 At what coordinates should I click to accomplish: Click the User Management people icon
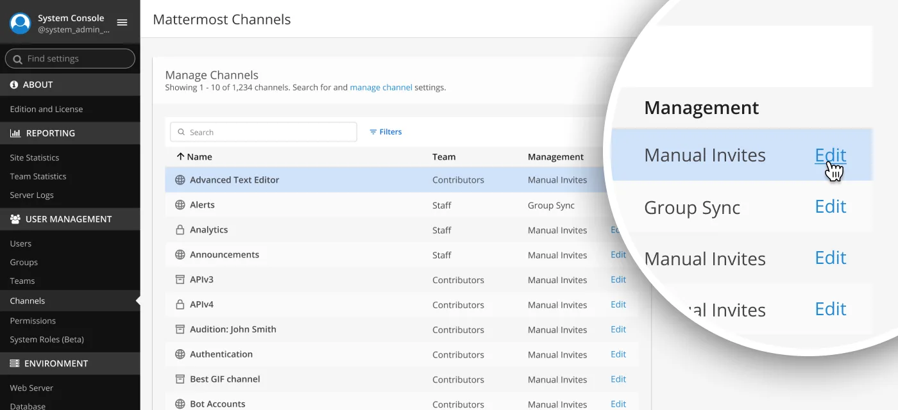(15, 219)
